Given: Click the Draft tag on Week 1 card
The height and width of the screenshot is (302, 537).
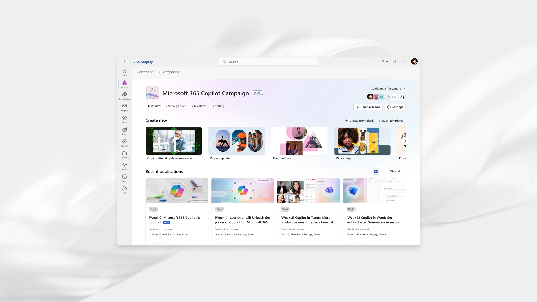Looking at the screenshot, I should (219, 209).
